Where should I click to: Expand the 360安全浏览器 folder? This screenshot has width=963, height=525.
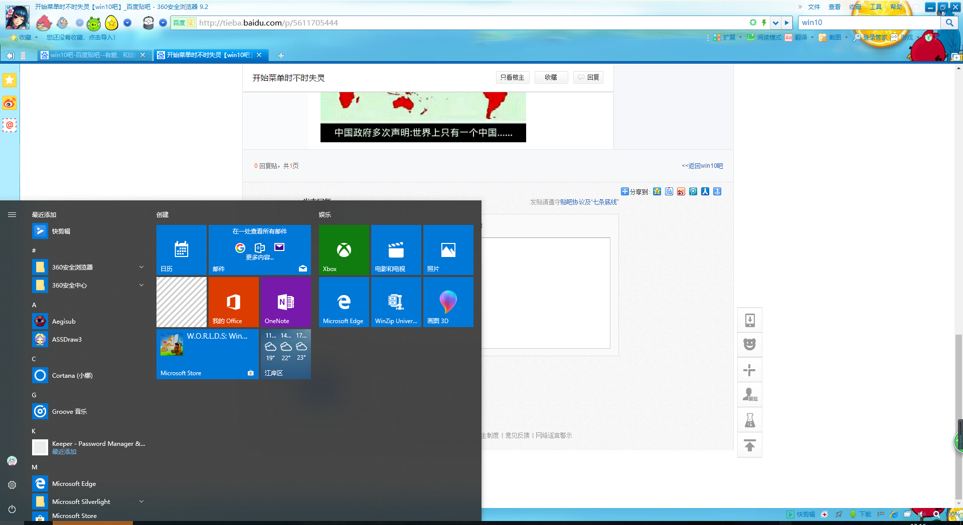pos(88,268)
